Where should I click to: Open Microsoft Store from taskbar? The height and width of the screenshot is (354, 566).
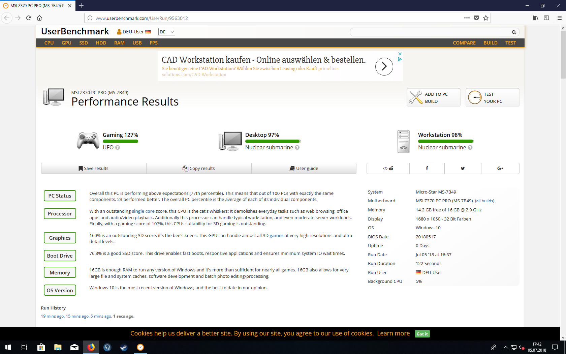coord(41,347)
